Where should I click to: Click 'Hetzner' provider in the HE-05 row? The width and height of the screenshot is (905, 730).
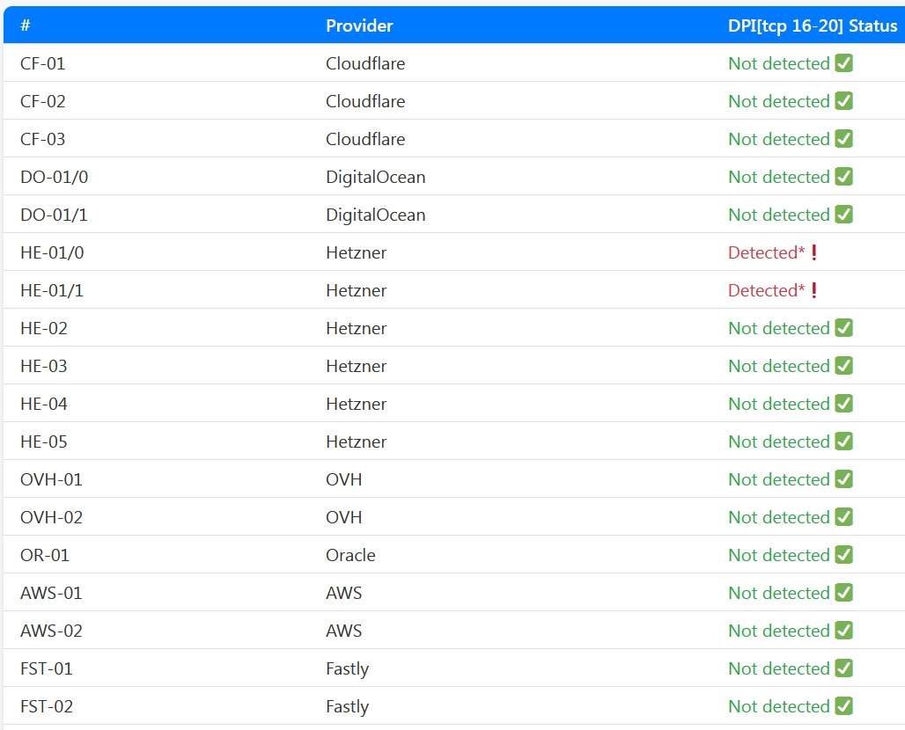(357, 442)
